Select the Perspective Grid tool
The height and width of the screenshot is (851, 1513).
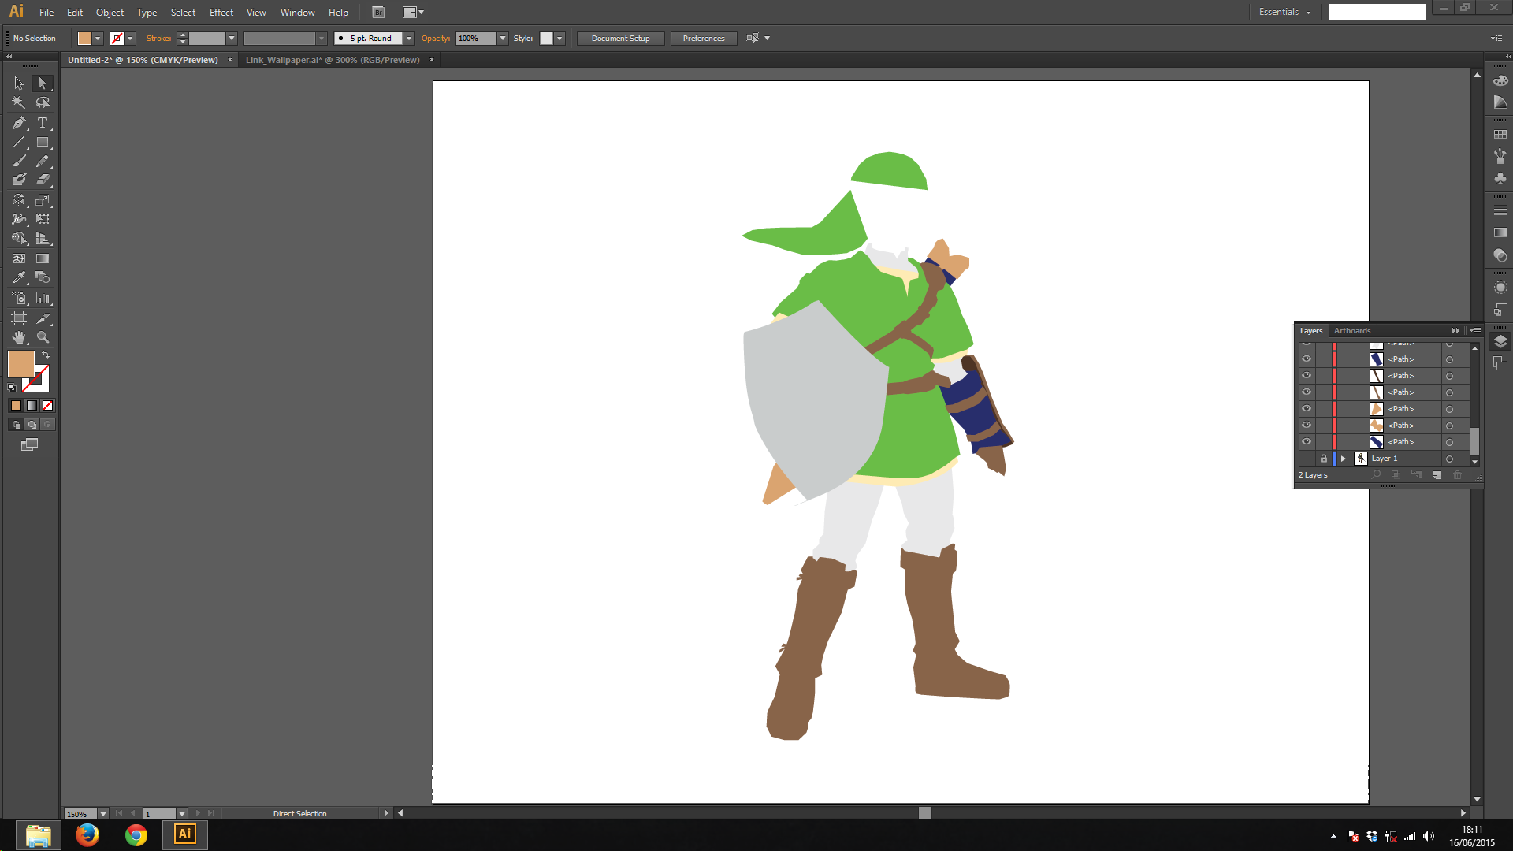pyautogui.click(x=43, y=239)
